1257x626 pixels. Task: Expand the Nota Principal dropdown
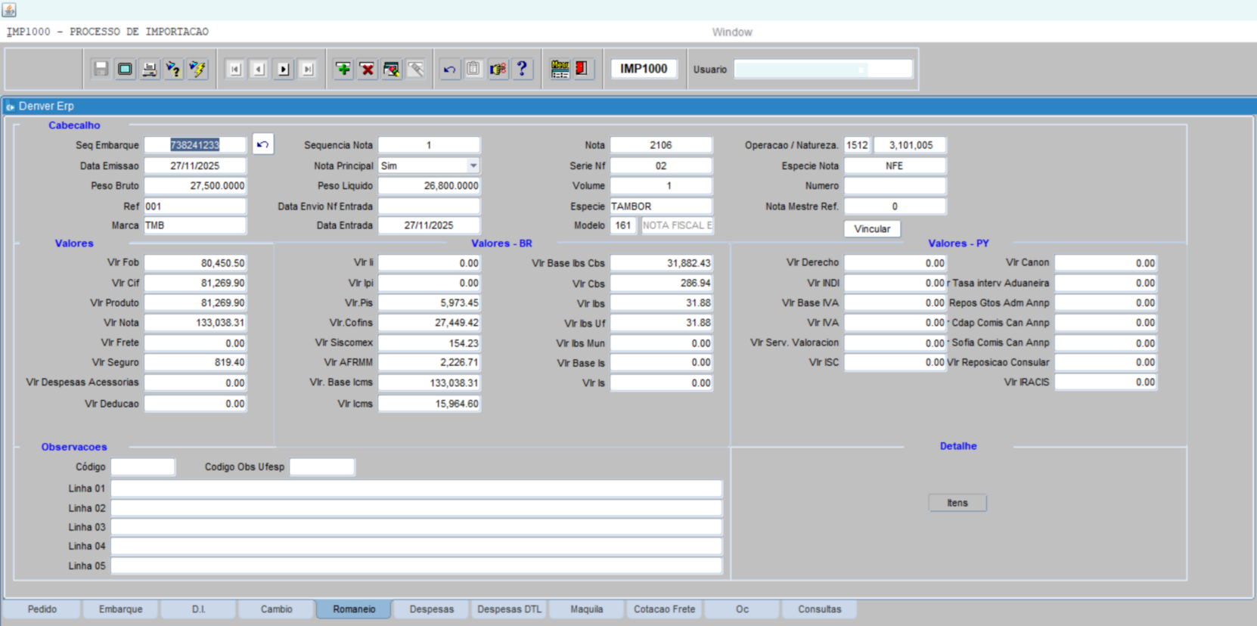point(473,166)
